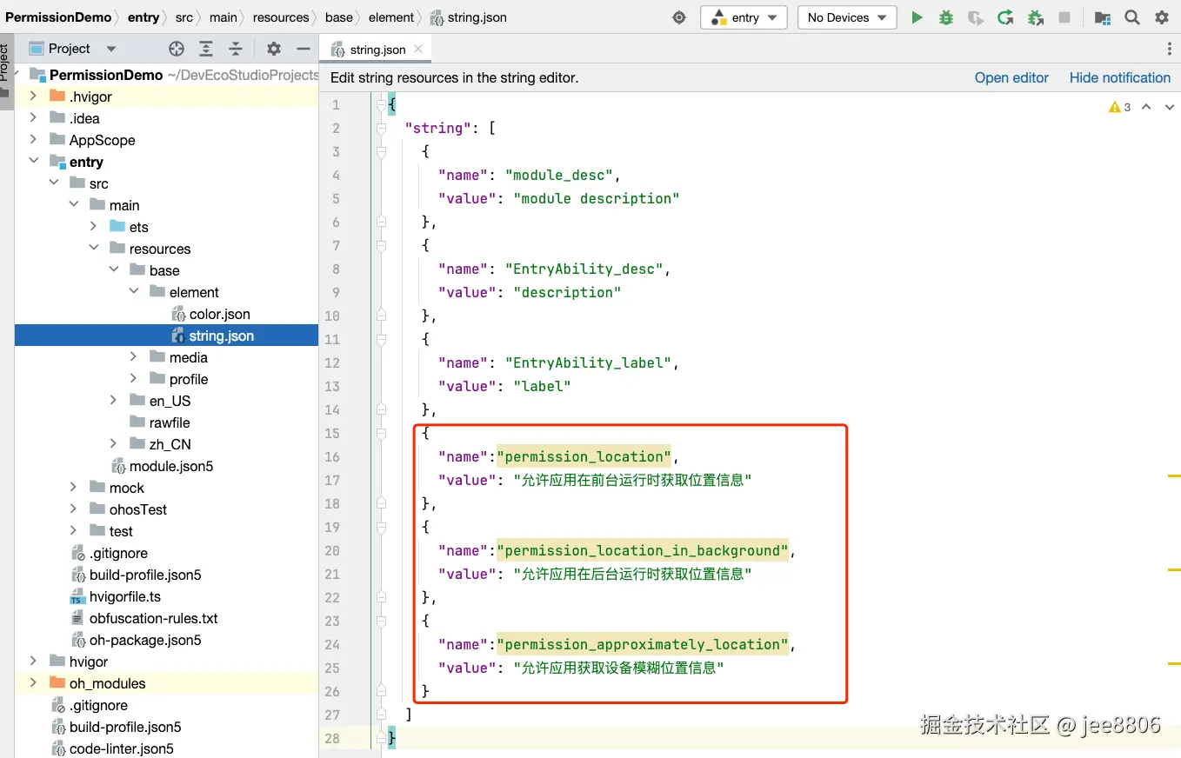This screenshot has height=758, width=1181.
Task: Click PermissionDemo in the breadcrumb bar
Action: point(58,17)
